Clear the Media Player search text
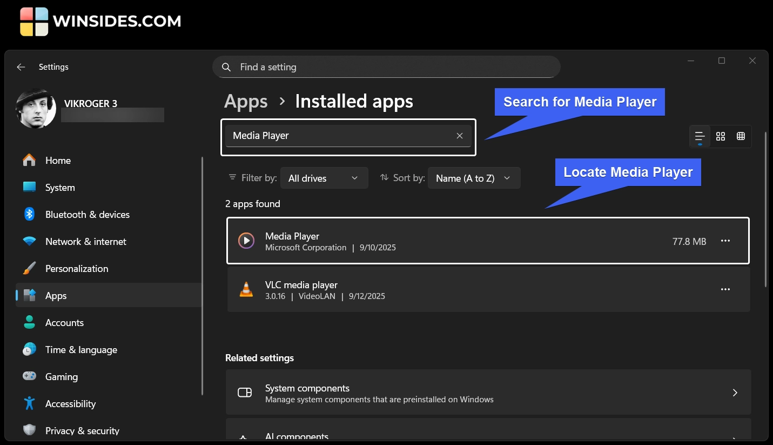This screenshot has width=773, height=445. pos(460,136)
